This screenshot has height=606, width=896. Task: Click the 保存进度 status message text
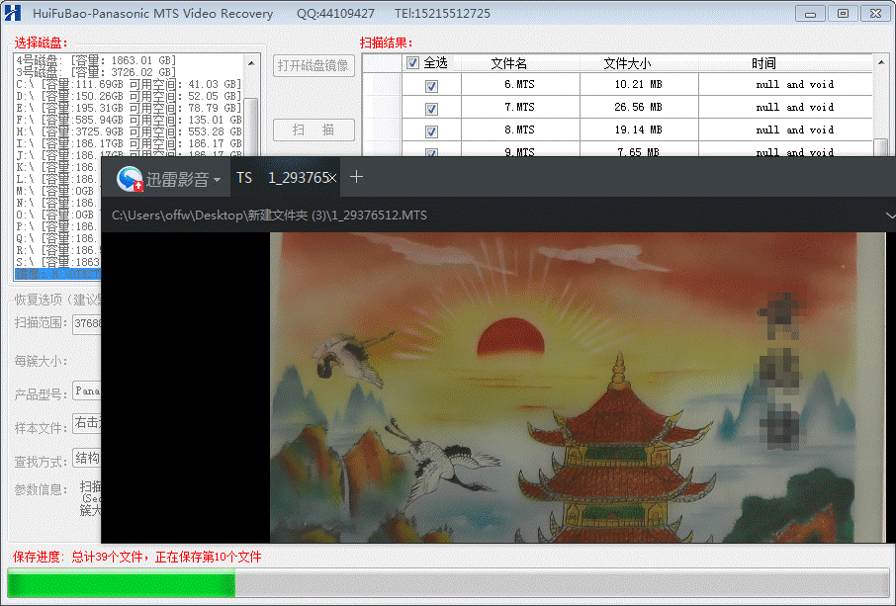137,557
